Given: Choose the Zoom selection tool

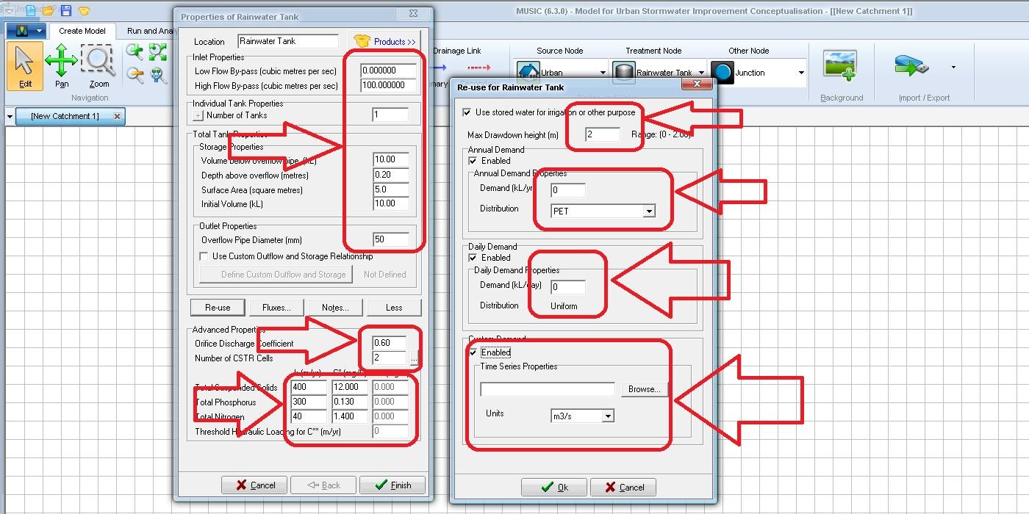Looking at the screenshot, I should point(99,66).
